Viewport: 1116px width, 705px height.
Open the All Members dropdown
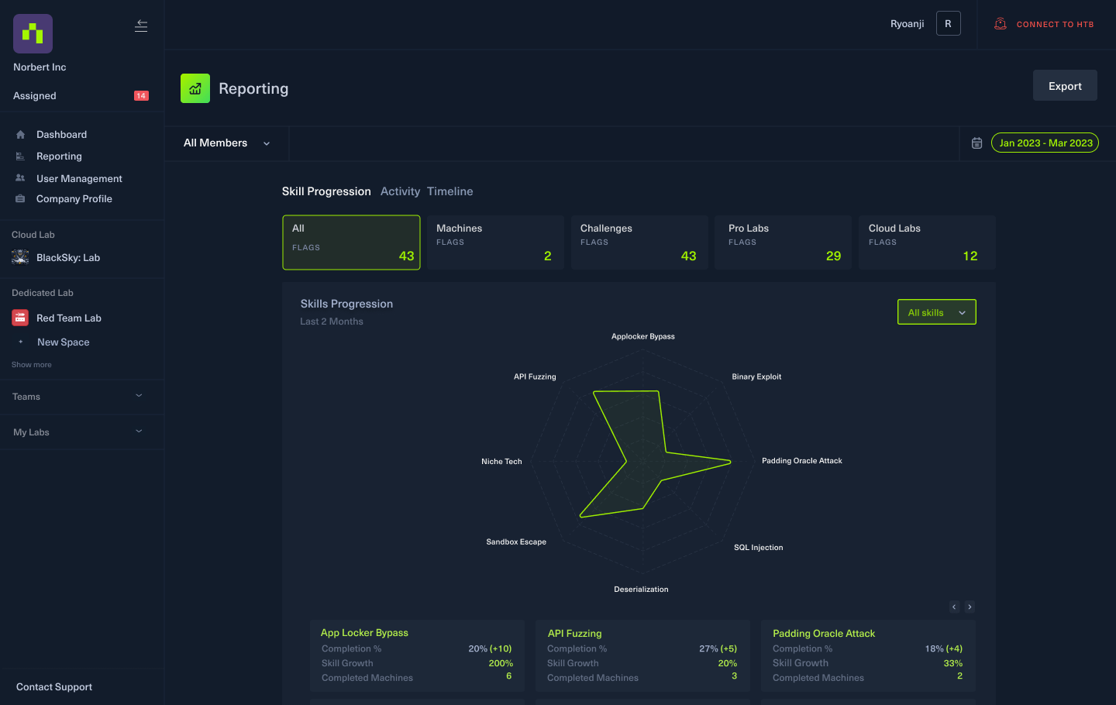226,143
